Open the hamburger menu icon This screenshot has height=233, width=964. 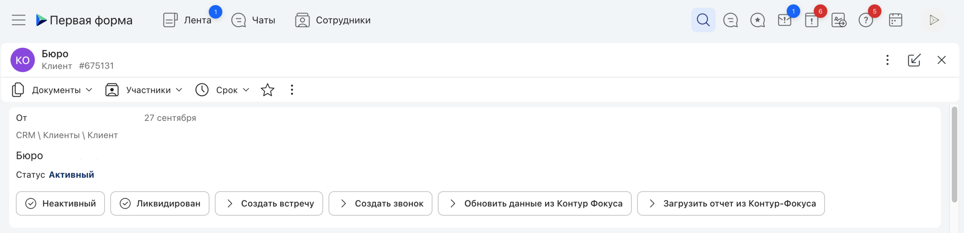pos(18,20)
